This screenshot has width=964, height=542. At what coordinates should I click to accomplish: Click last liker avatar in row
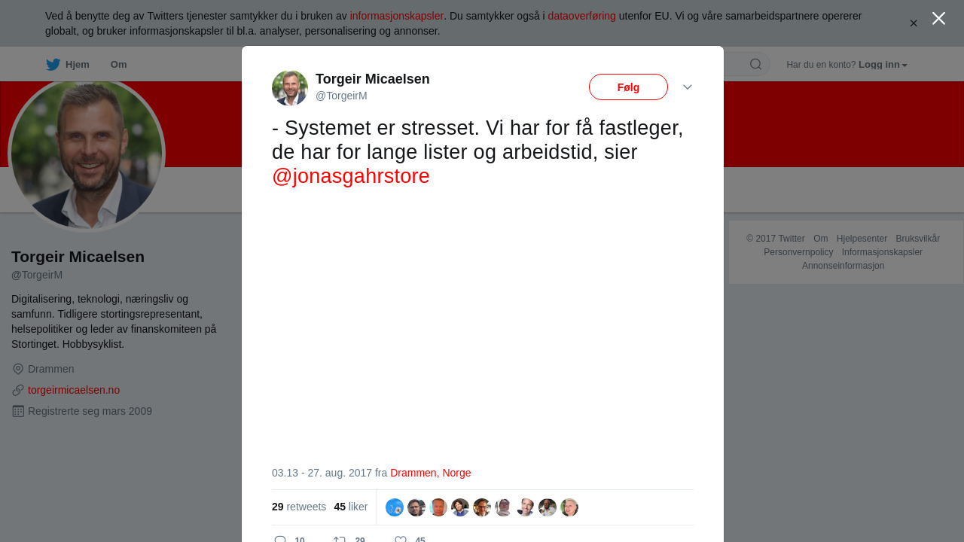click(x=569, y=507)
